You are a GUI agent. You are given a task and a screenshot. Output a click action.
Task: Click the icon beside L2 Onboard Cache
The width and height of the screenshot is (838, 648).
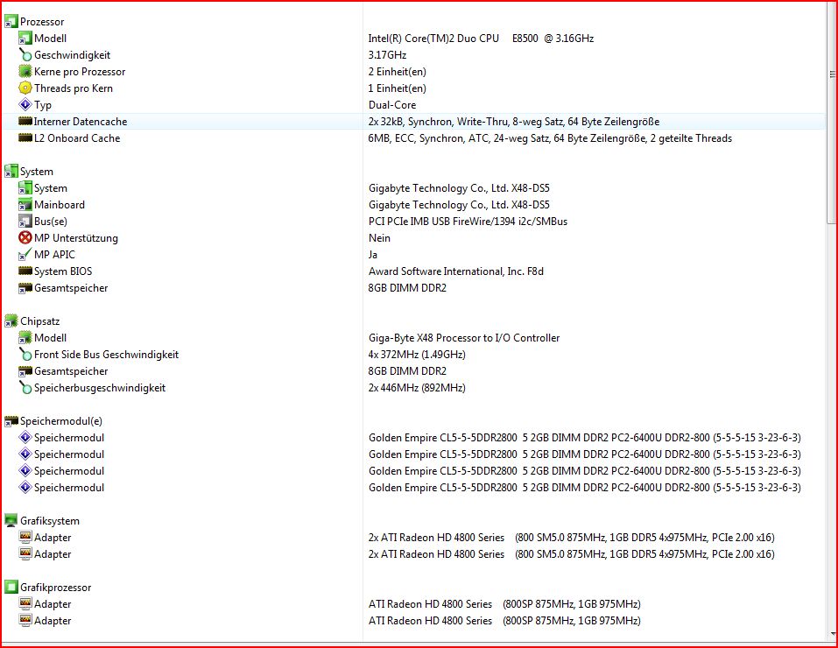coord(25,138)
